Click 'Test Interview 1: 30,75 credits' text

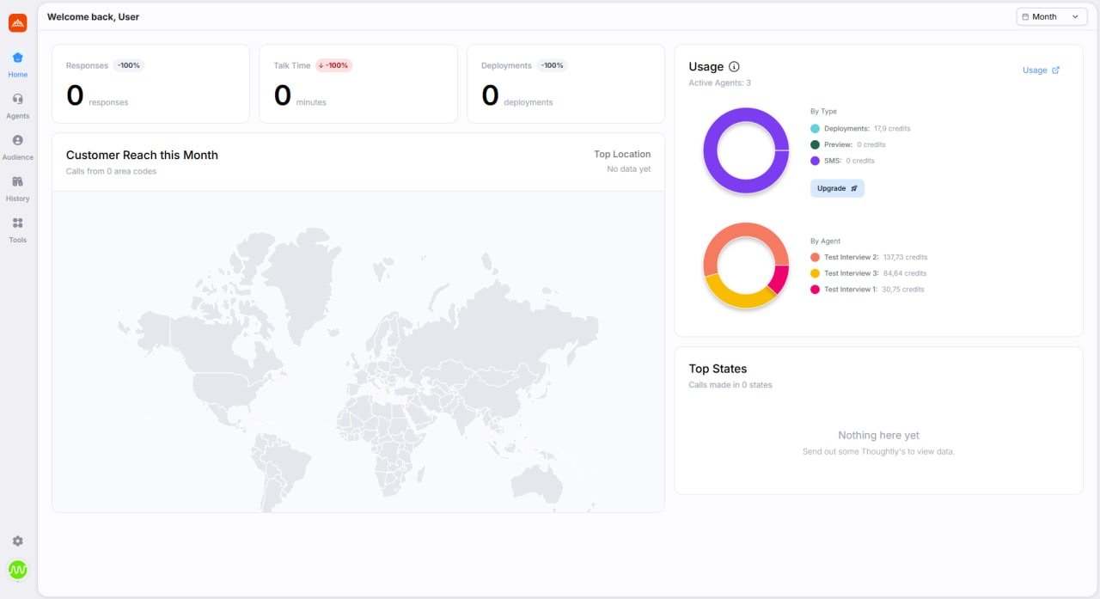click(x=874, y=290)
